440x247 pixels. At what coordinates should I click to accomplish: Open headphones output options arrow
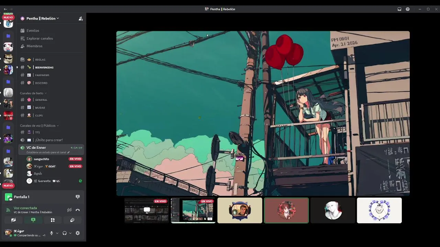[70, 233]
